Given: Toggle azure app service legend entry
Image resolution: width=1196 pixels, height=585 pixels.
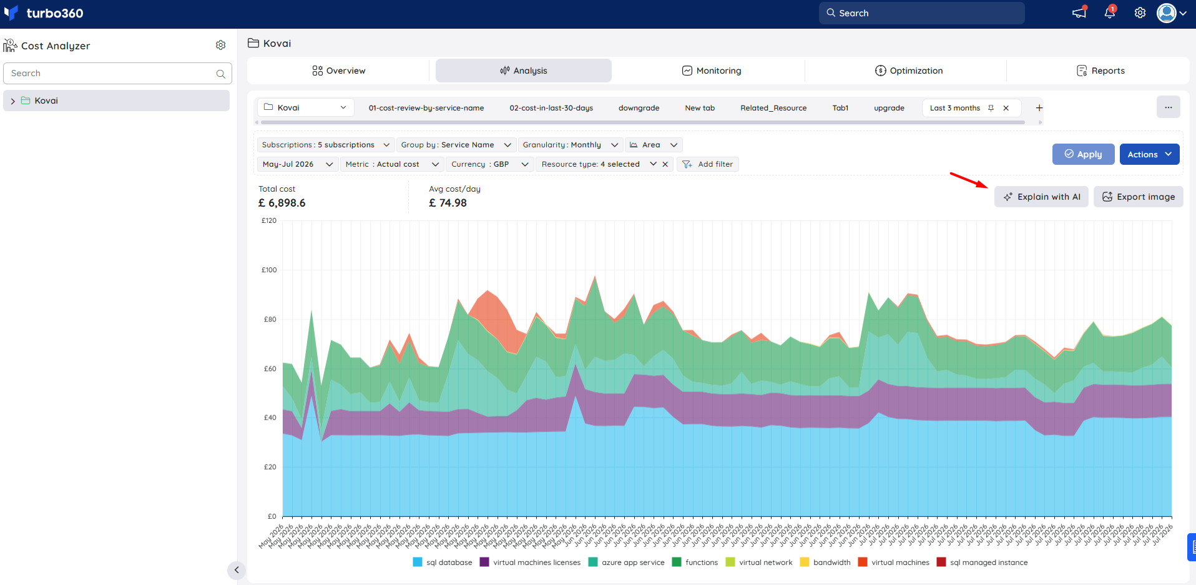Looking at the screenshot, I should (x=627, y=563).
